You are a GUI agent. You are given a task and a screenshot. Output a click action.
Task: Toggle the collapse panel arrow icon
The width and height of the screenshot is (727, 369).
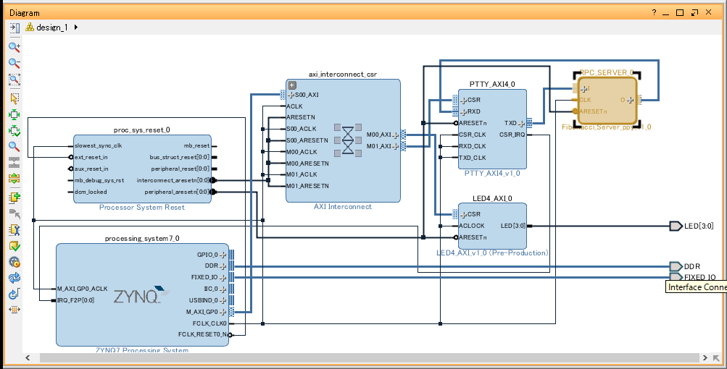pos(14,27)
